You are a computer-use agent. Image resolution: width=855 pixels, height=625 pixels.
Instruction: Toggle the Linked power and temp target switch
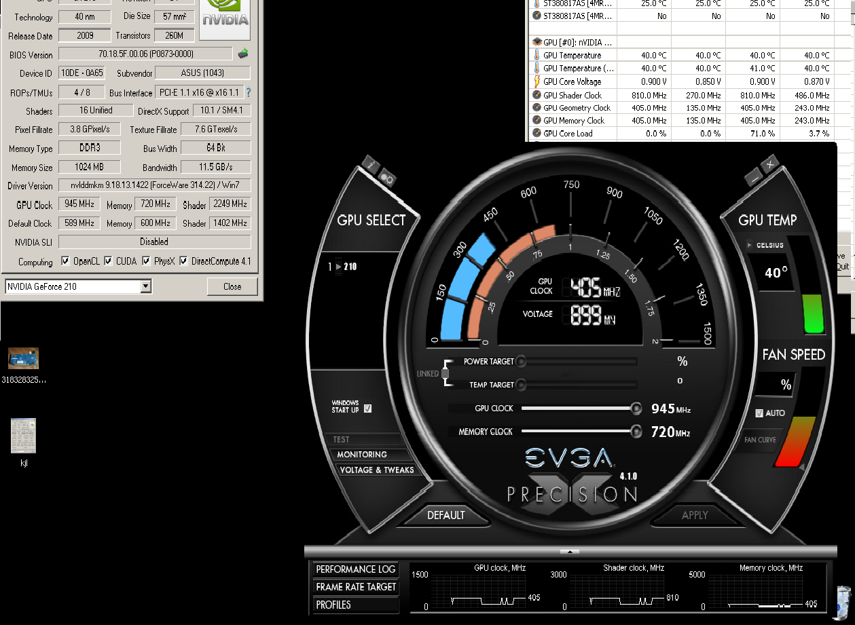click(445, 373)
